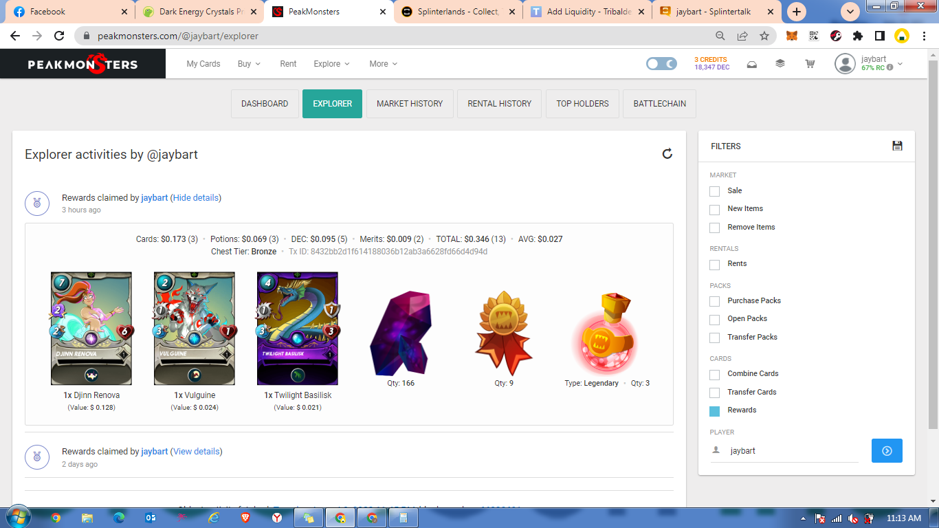
Task: Check the Transfer Packs filter
Action: [715, 338]
